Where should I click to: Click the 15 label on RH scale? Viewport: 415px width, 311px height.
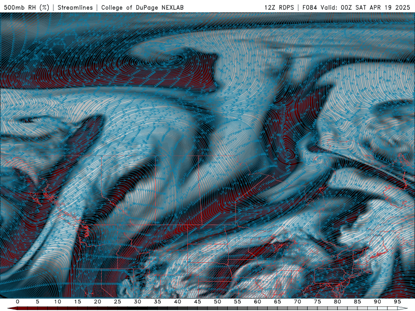(77, 302)
